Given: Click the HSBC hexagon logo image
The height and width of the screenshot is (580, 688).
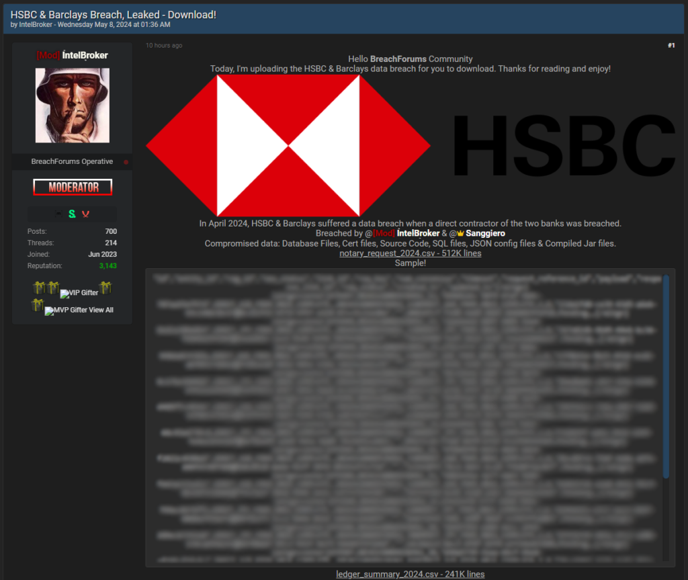Looking at the screenshot, I should pos(288,145).
